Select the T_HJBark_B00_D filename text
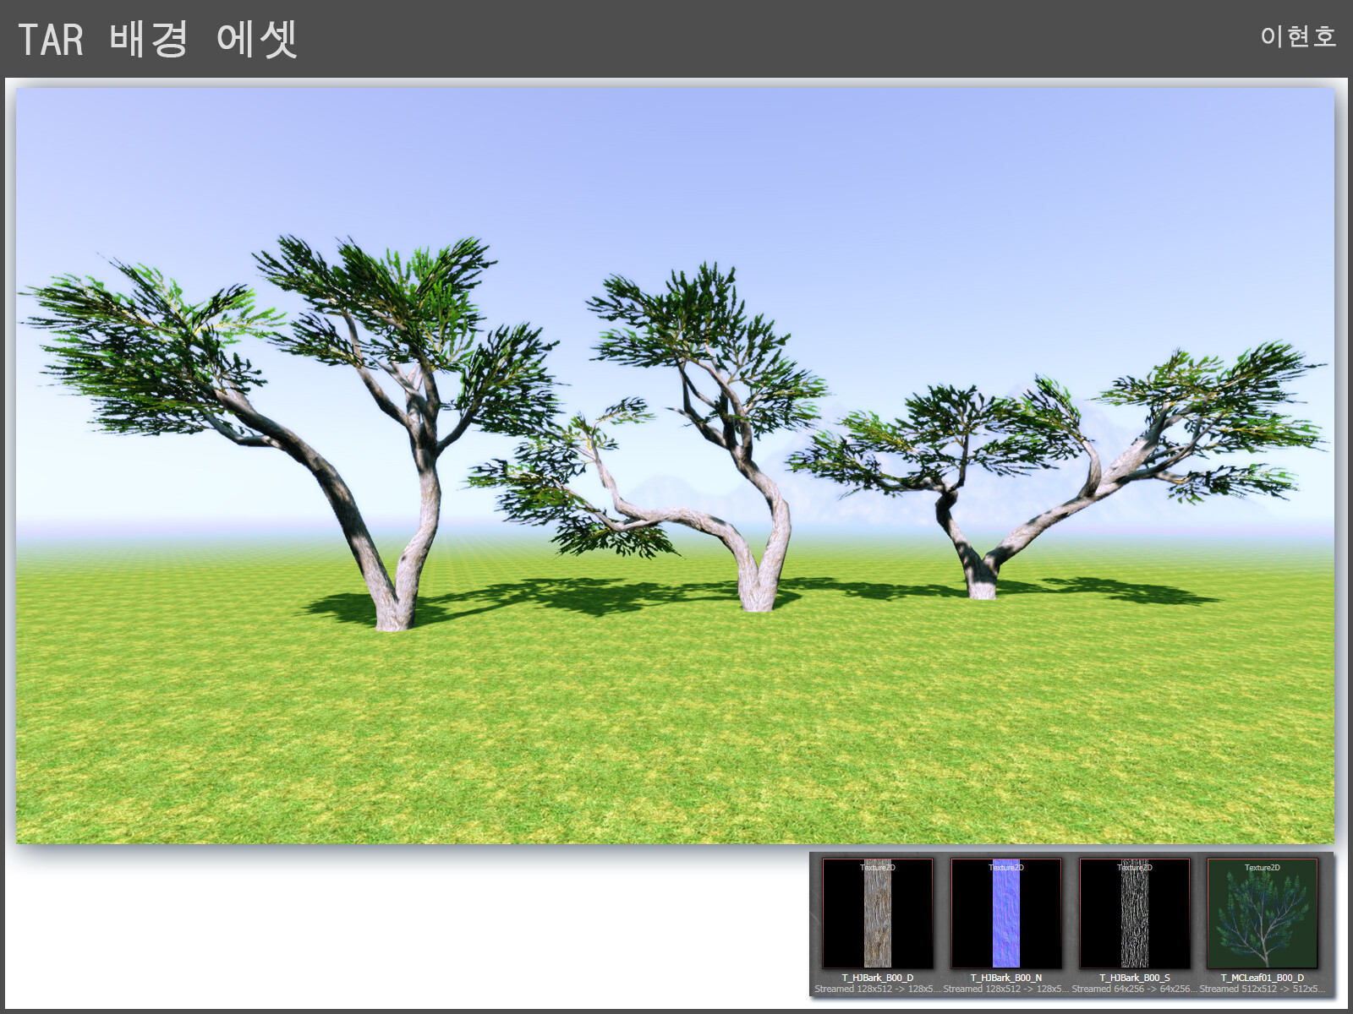This screenshot has width=1353, height=1014. click(879, 977)
